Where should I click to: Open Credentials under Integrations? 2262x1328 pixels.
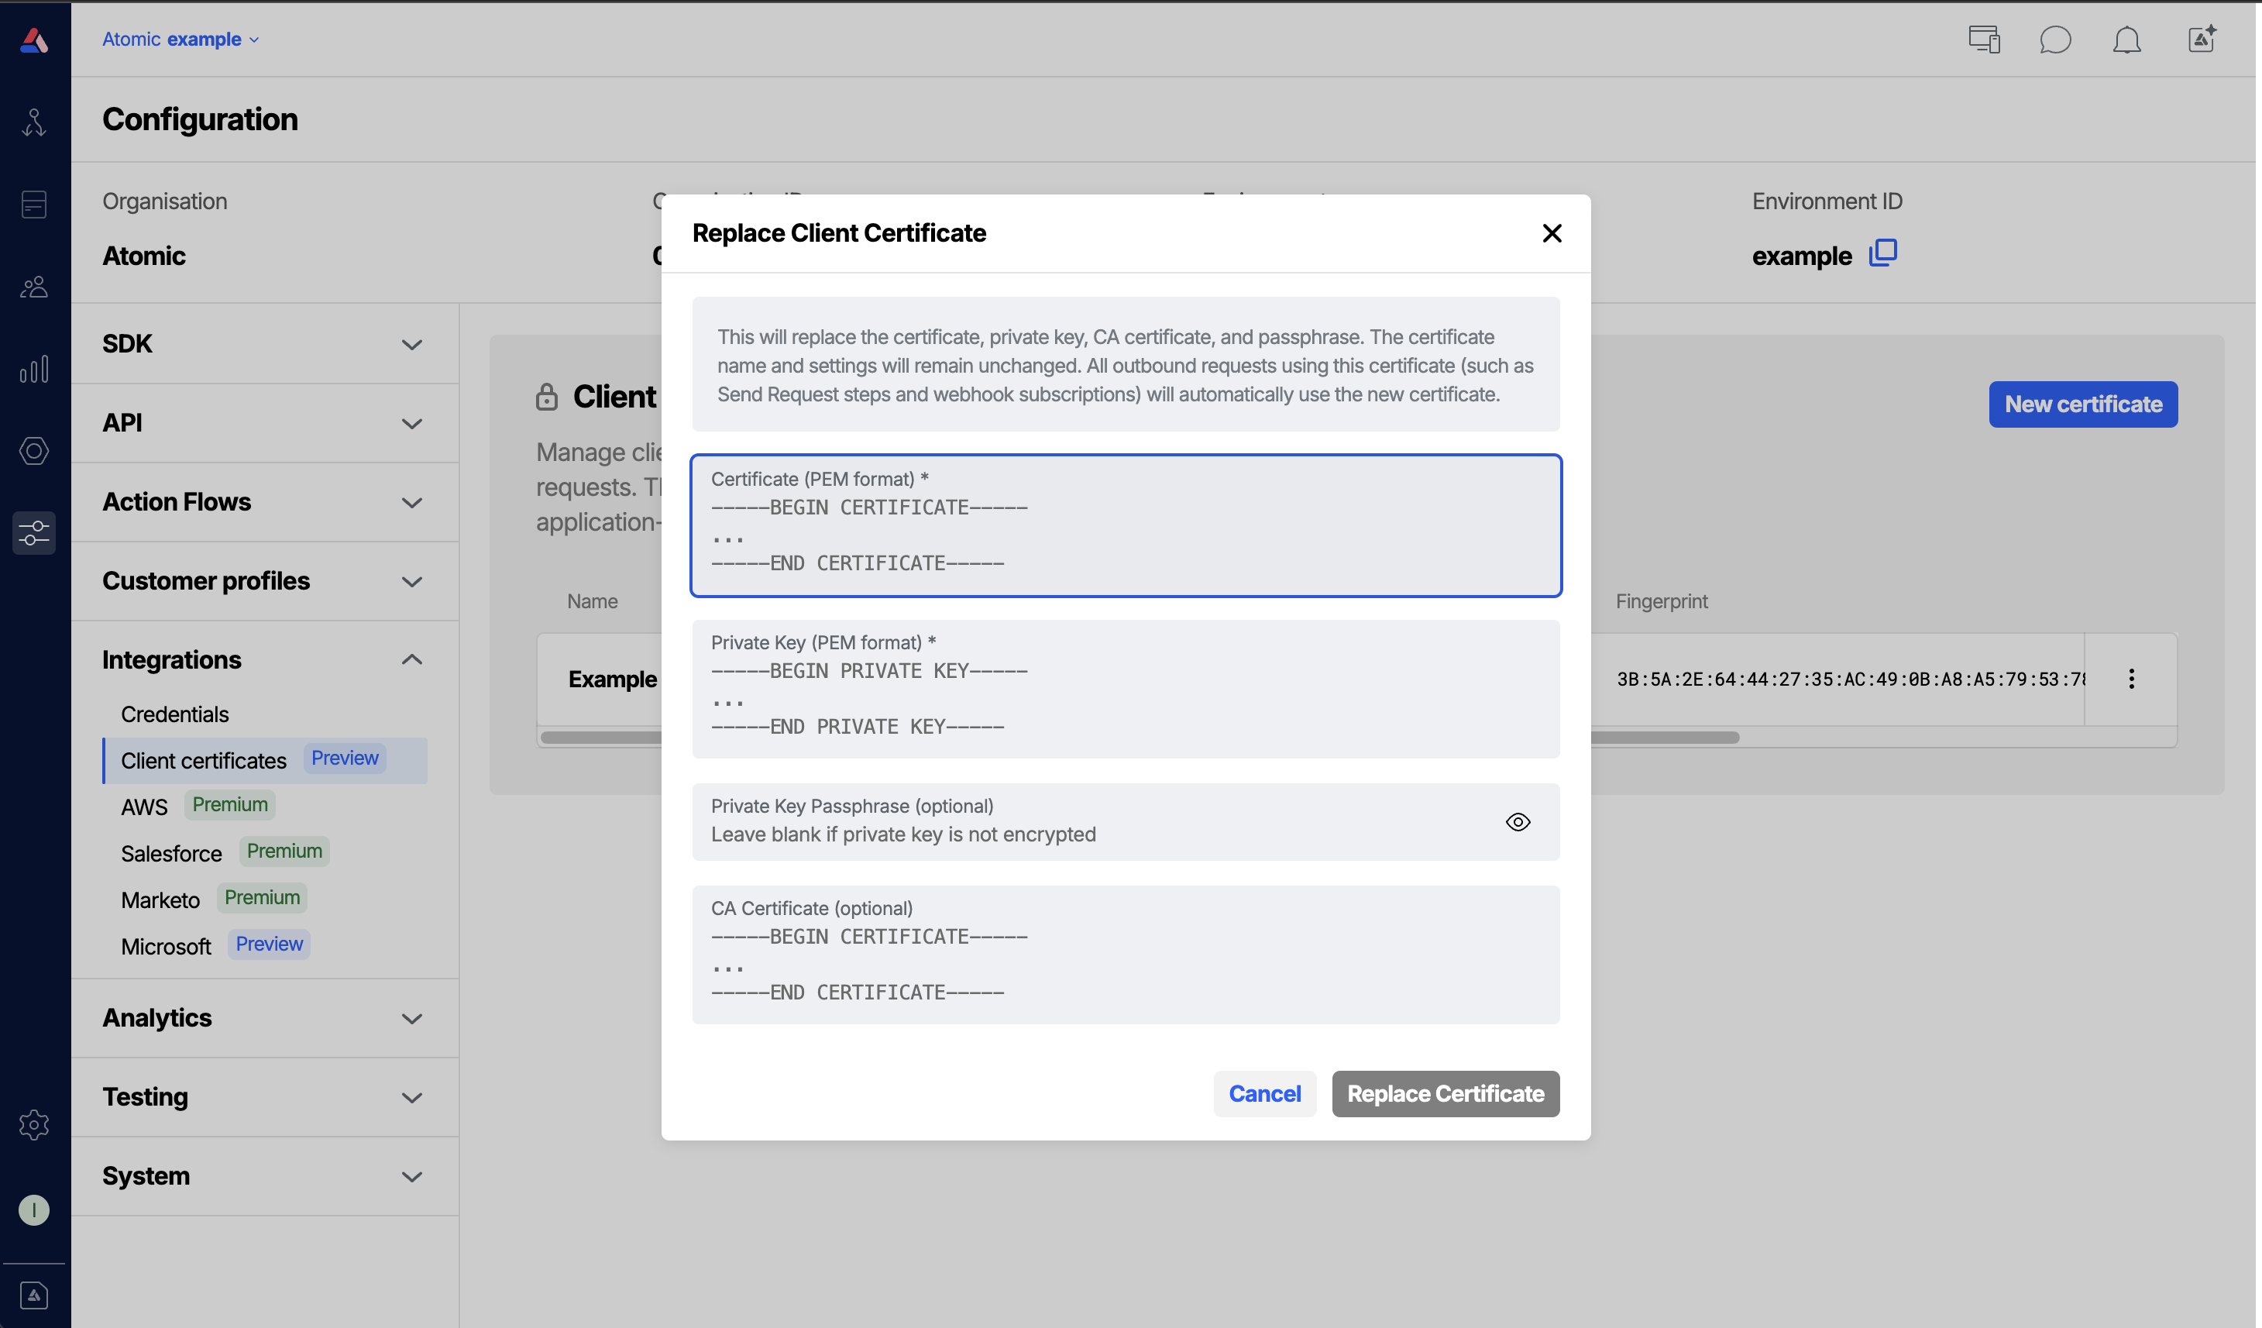[175, 714]
